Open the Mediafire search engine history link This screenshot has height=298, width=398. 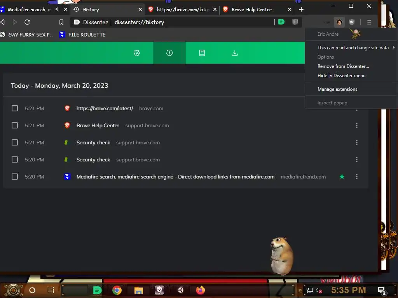click(x=175, y=177)
